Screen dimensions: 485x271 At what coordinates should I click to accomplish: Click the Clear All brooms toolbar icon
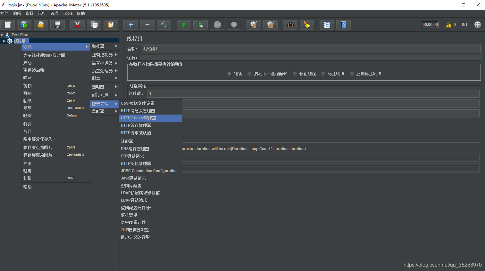pyautogui.click(x=270, y=25)
